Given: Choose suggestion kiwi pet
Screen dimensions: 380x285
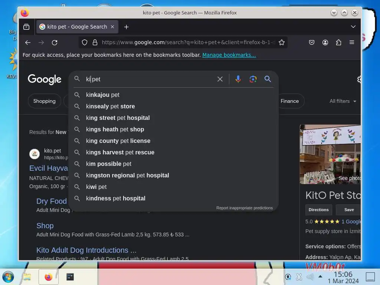Looking at the screenshot, I should [x=173, y=187].
